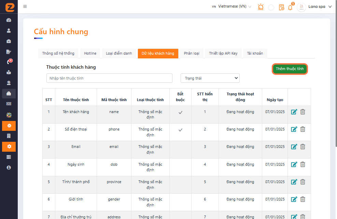Click the notification bell icon
This screenshot has height=219, width=337.
pyautogui.click(x=290, y=7)
